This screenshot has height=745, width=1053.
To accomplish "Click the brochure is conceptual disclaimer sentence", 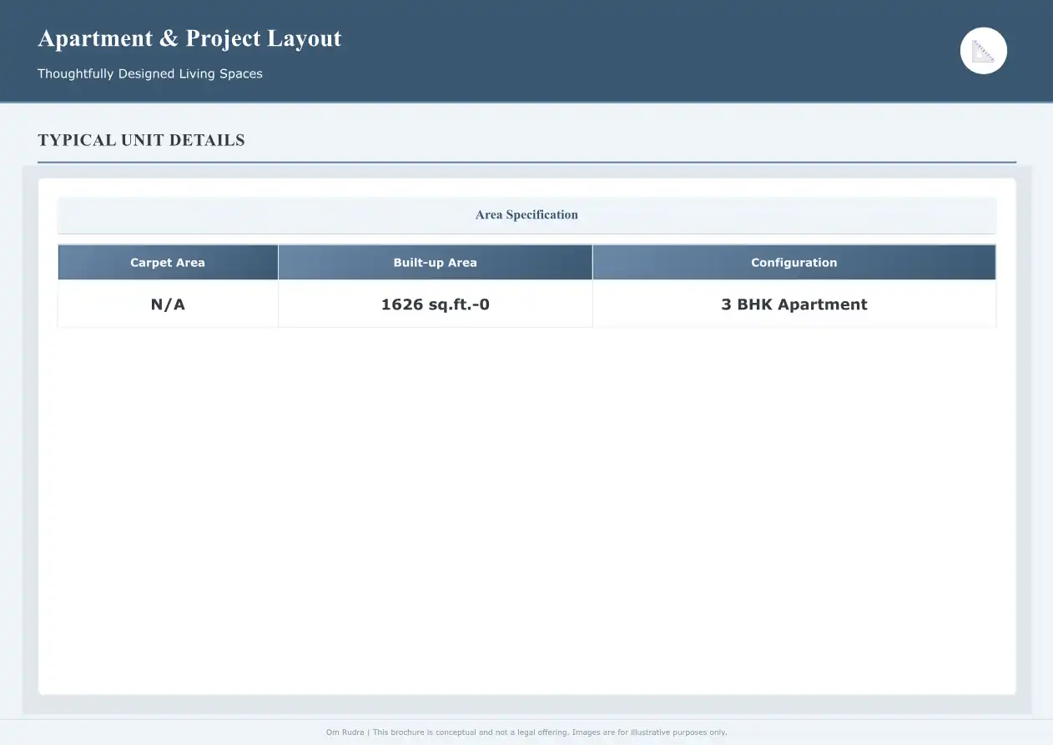I will pyautogui.click(x=471, y=732).
